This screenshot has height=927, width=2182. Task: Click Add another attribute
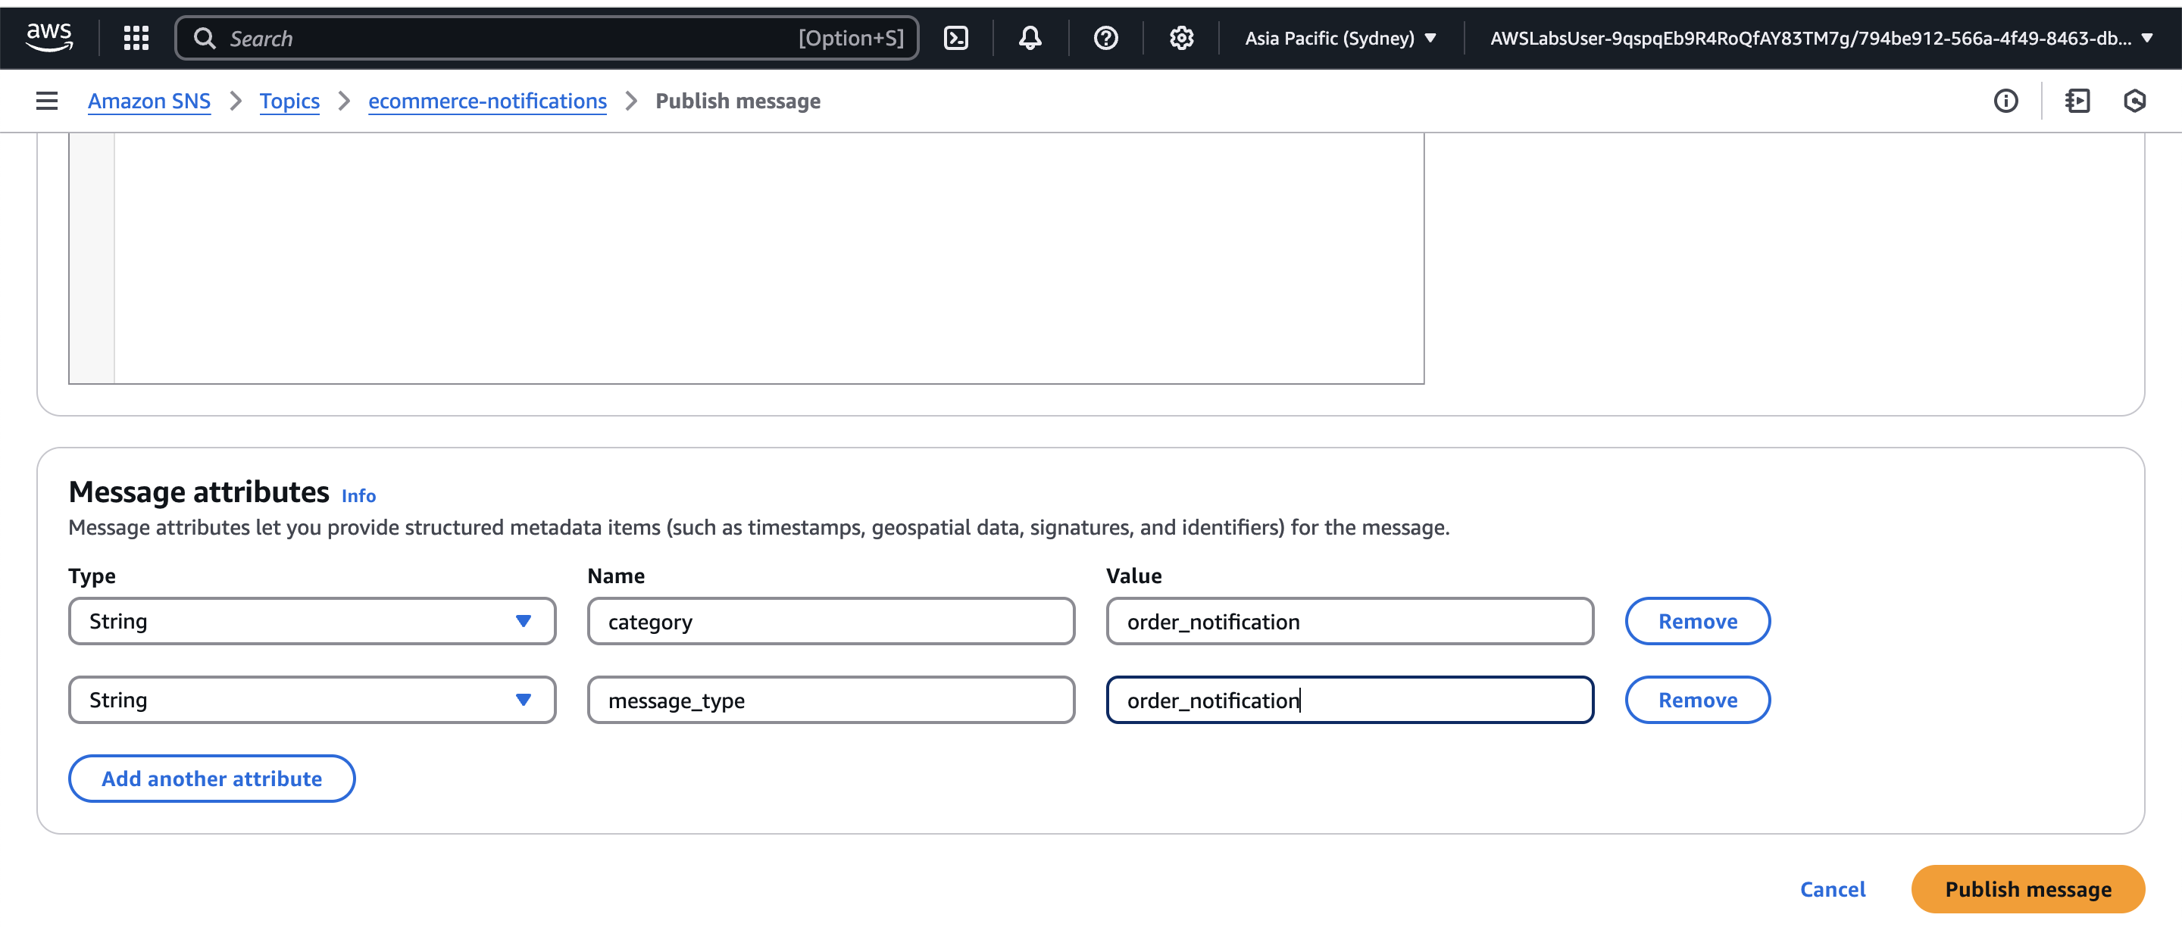tap(212, 779)
